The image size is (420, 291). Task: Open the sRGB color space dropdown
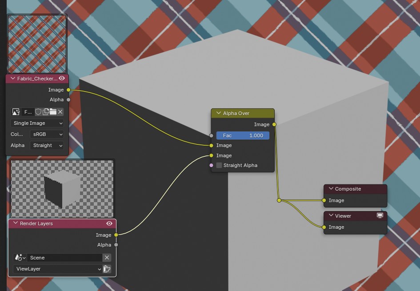47,134
